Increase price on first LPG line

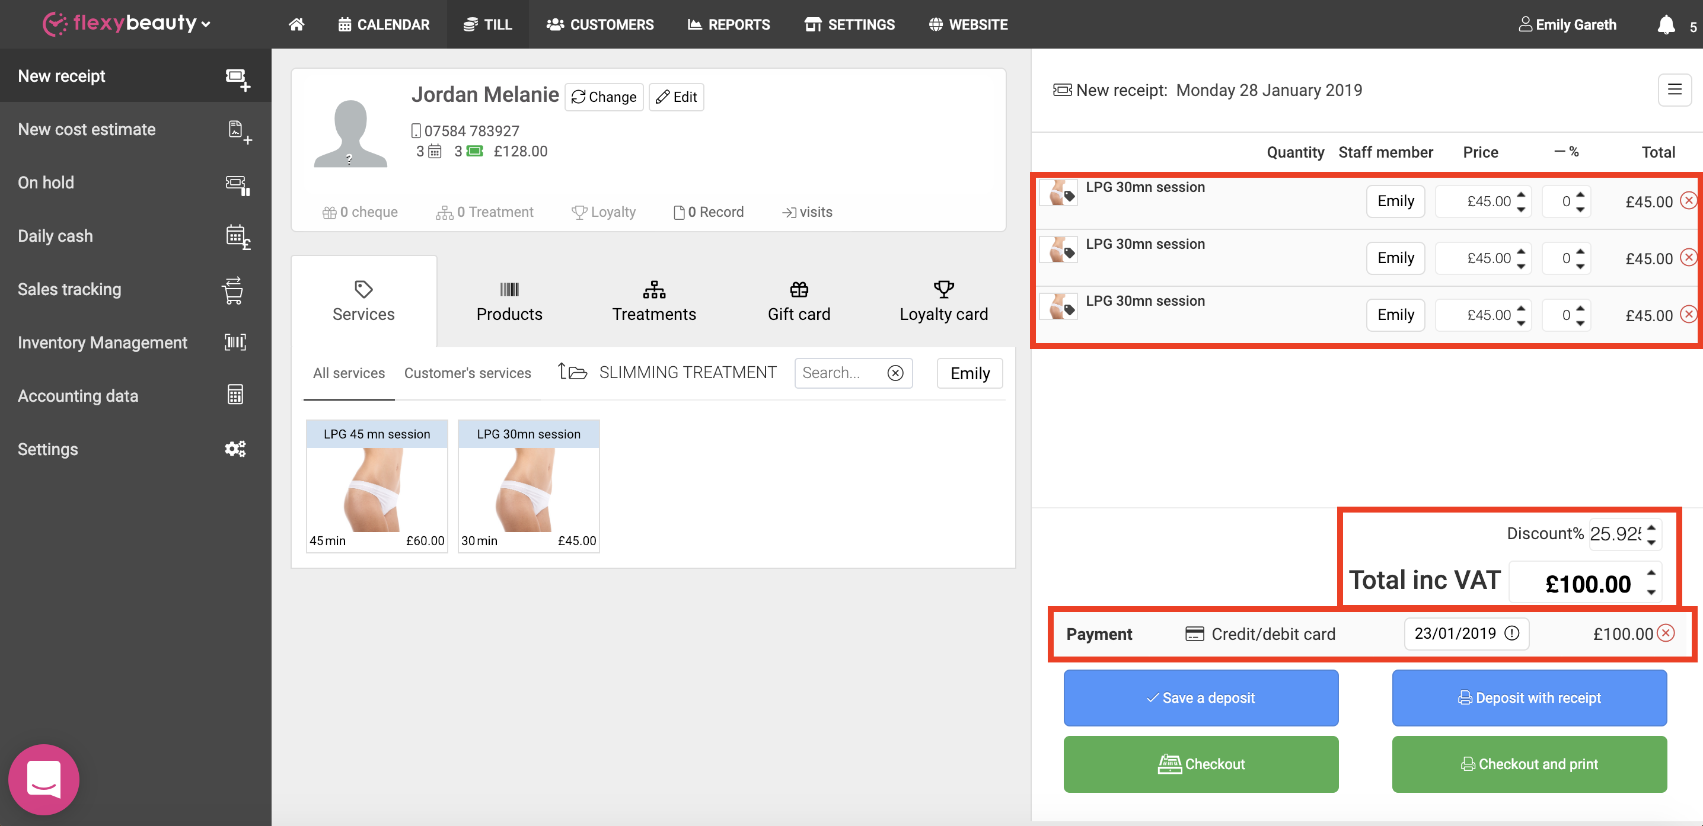[1520, 195]
